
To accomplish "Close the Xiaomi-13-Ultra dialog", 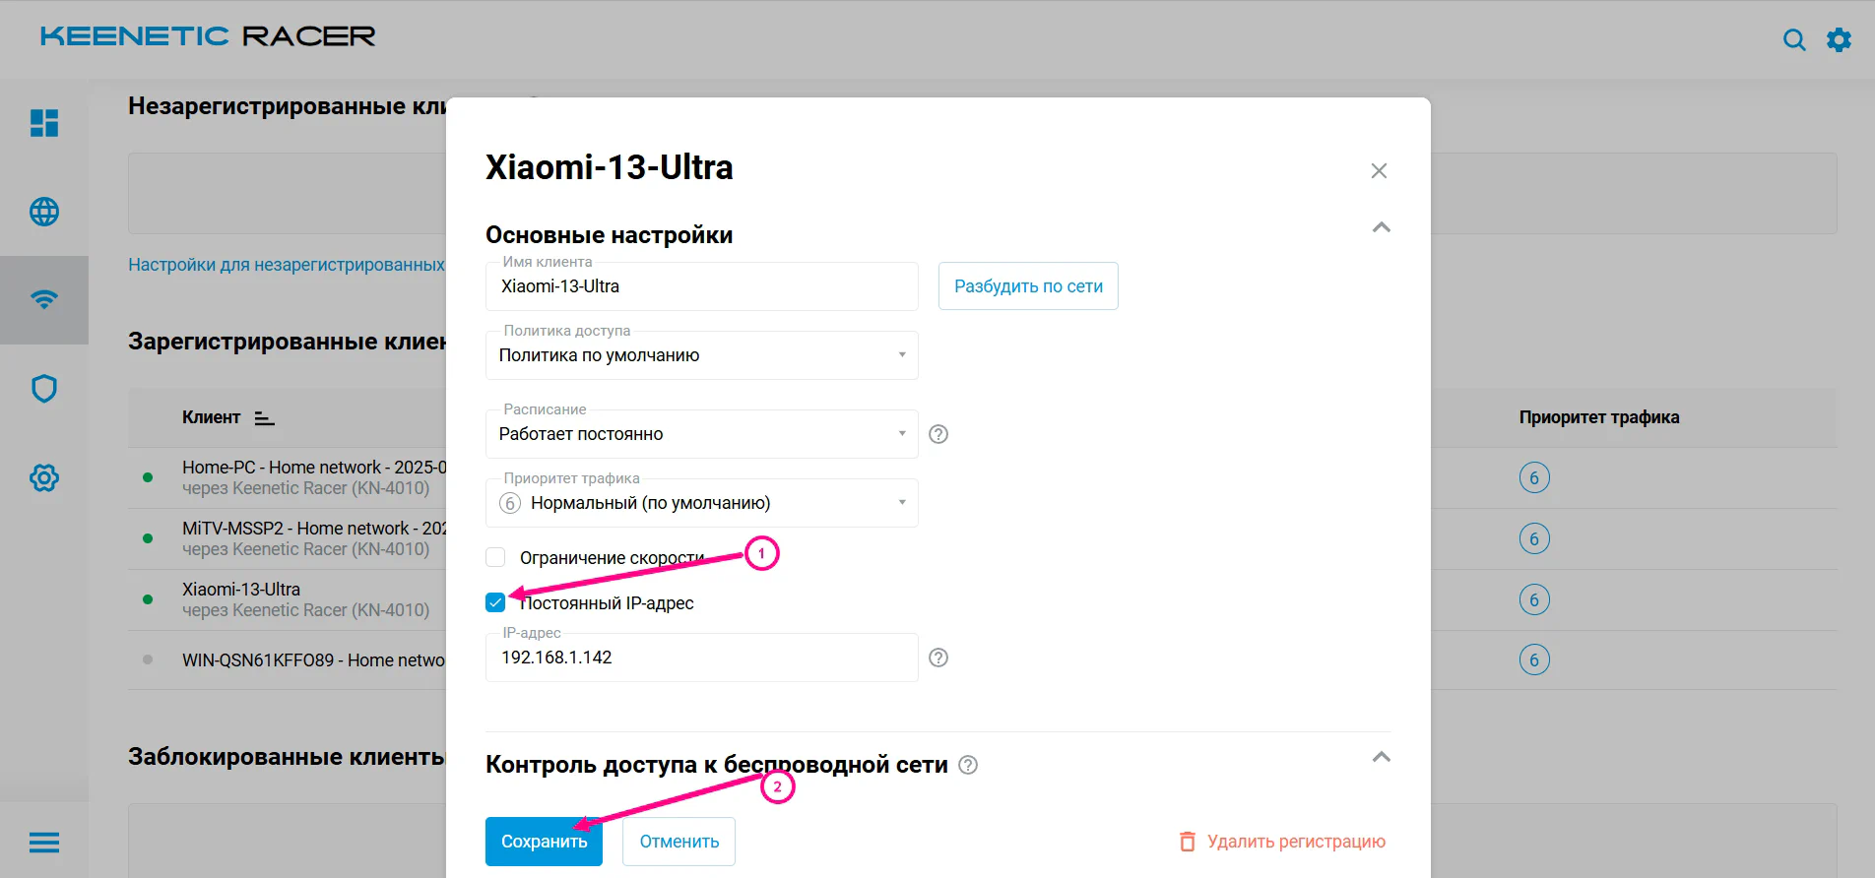I will 1379,170.
